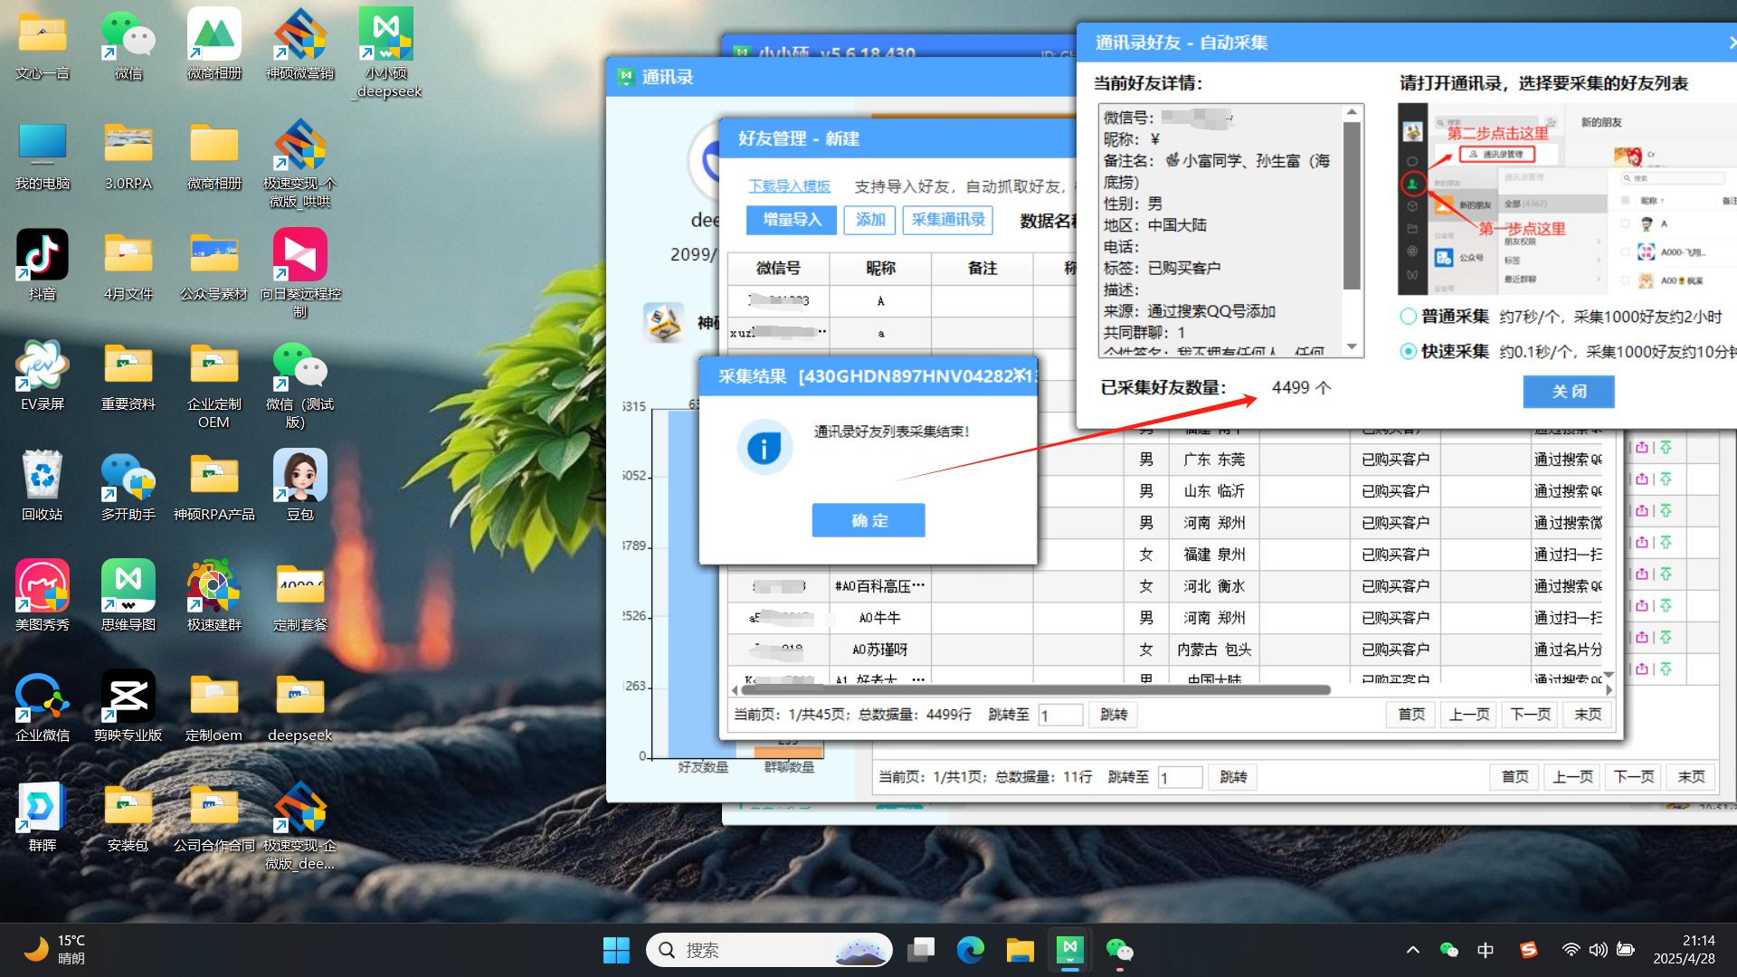
Task: Click 确定 in the 采集结果 dialog
Action: tap(868, 520)
